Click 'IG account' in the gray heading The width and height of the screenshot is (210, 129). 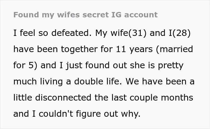tap(134, 15)
